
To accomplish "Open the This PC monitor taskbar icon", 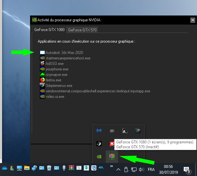I will pos(19,168).
